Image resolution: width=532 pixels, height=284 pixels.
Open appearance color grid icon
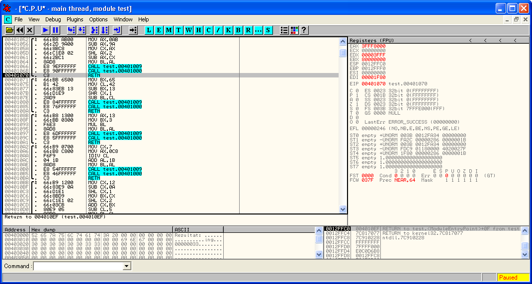294,30
